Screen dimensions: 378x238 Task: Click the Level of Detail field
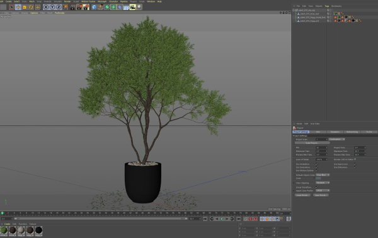321,160
